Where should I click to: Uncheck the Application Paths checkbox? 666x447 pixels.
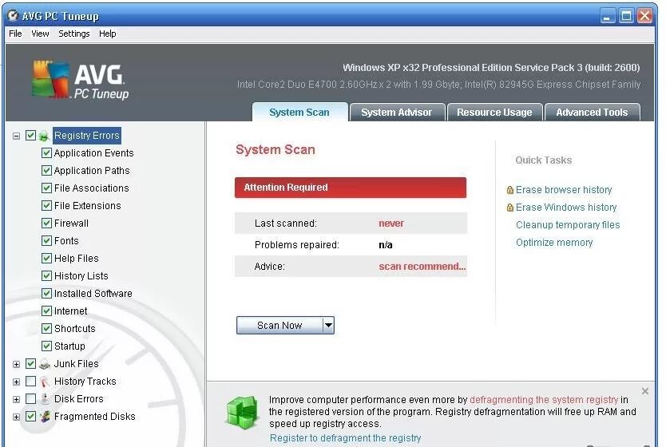pyautogui.click(x=47, y=171)
